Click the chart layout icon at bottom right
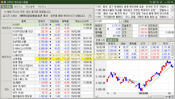 click(172, 97)
